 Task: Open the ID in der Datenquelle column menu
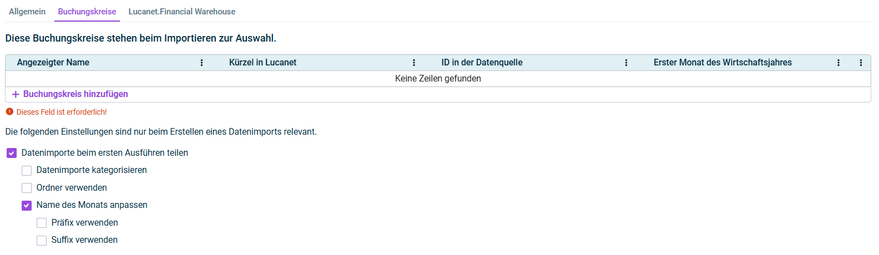[x=626, y=63]
